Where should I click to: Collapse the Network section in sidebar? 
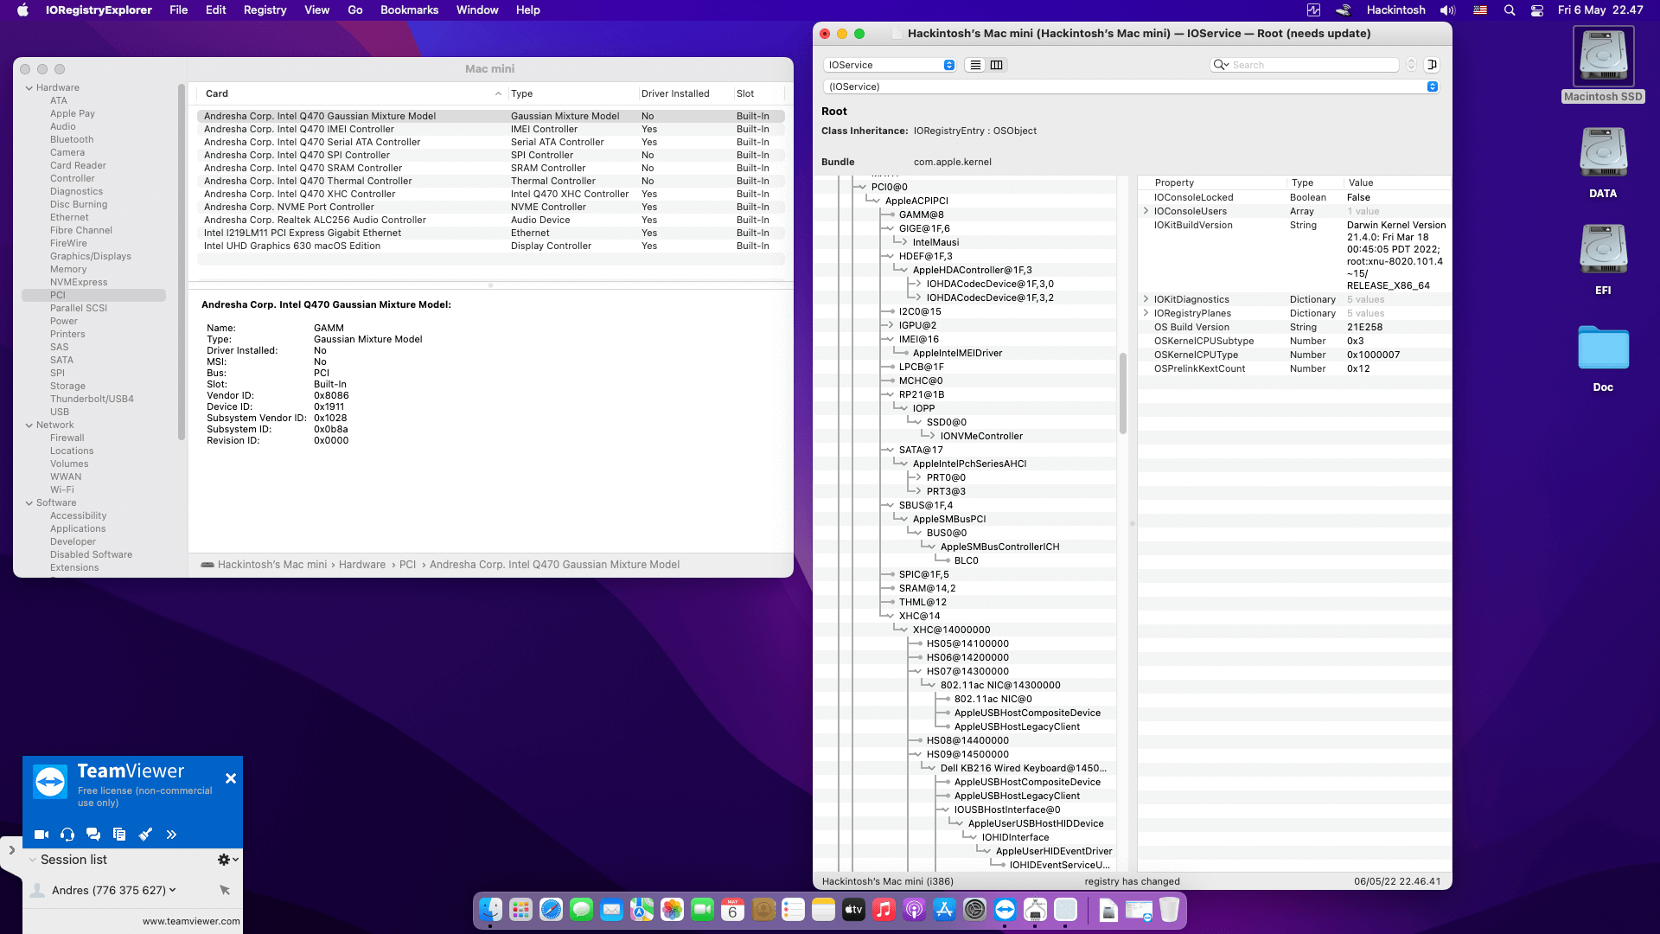click(29, 425)
